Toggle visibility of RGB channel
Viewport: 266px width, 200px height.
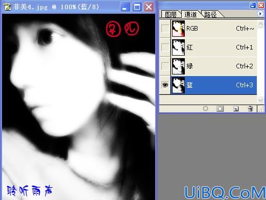165,29
